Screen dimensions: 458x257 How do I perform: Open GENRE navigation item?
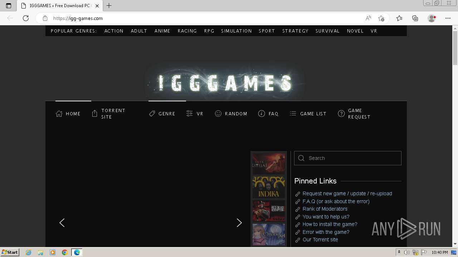pyautogui.click(x=162, y=114)
